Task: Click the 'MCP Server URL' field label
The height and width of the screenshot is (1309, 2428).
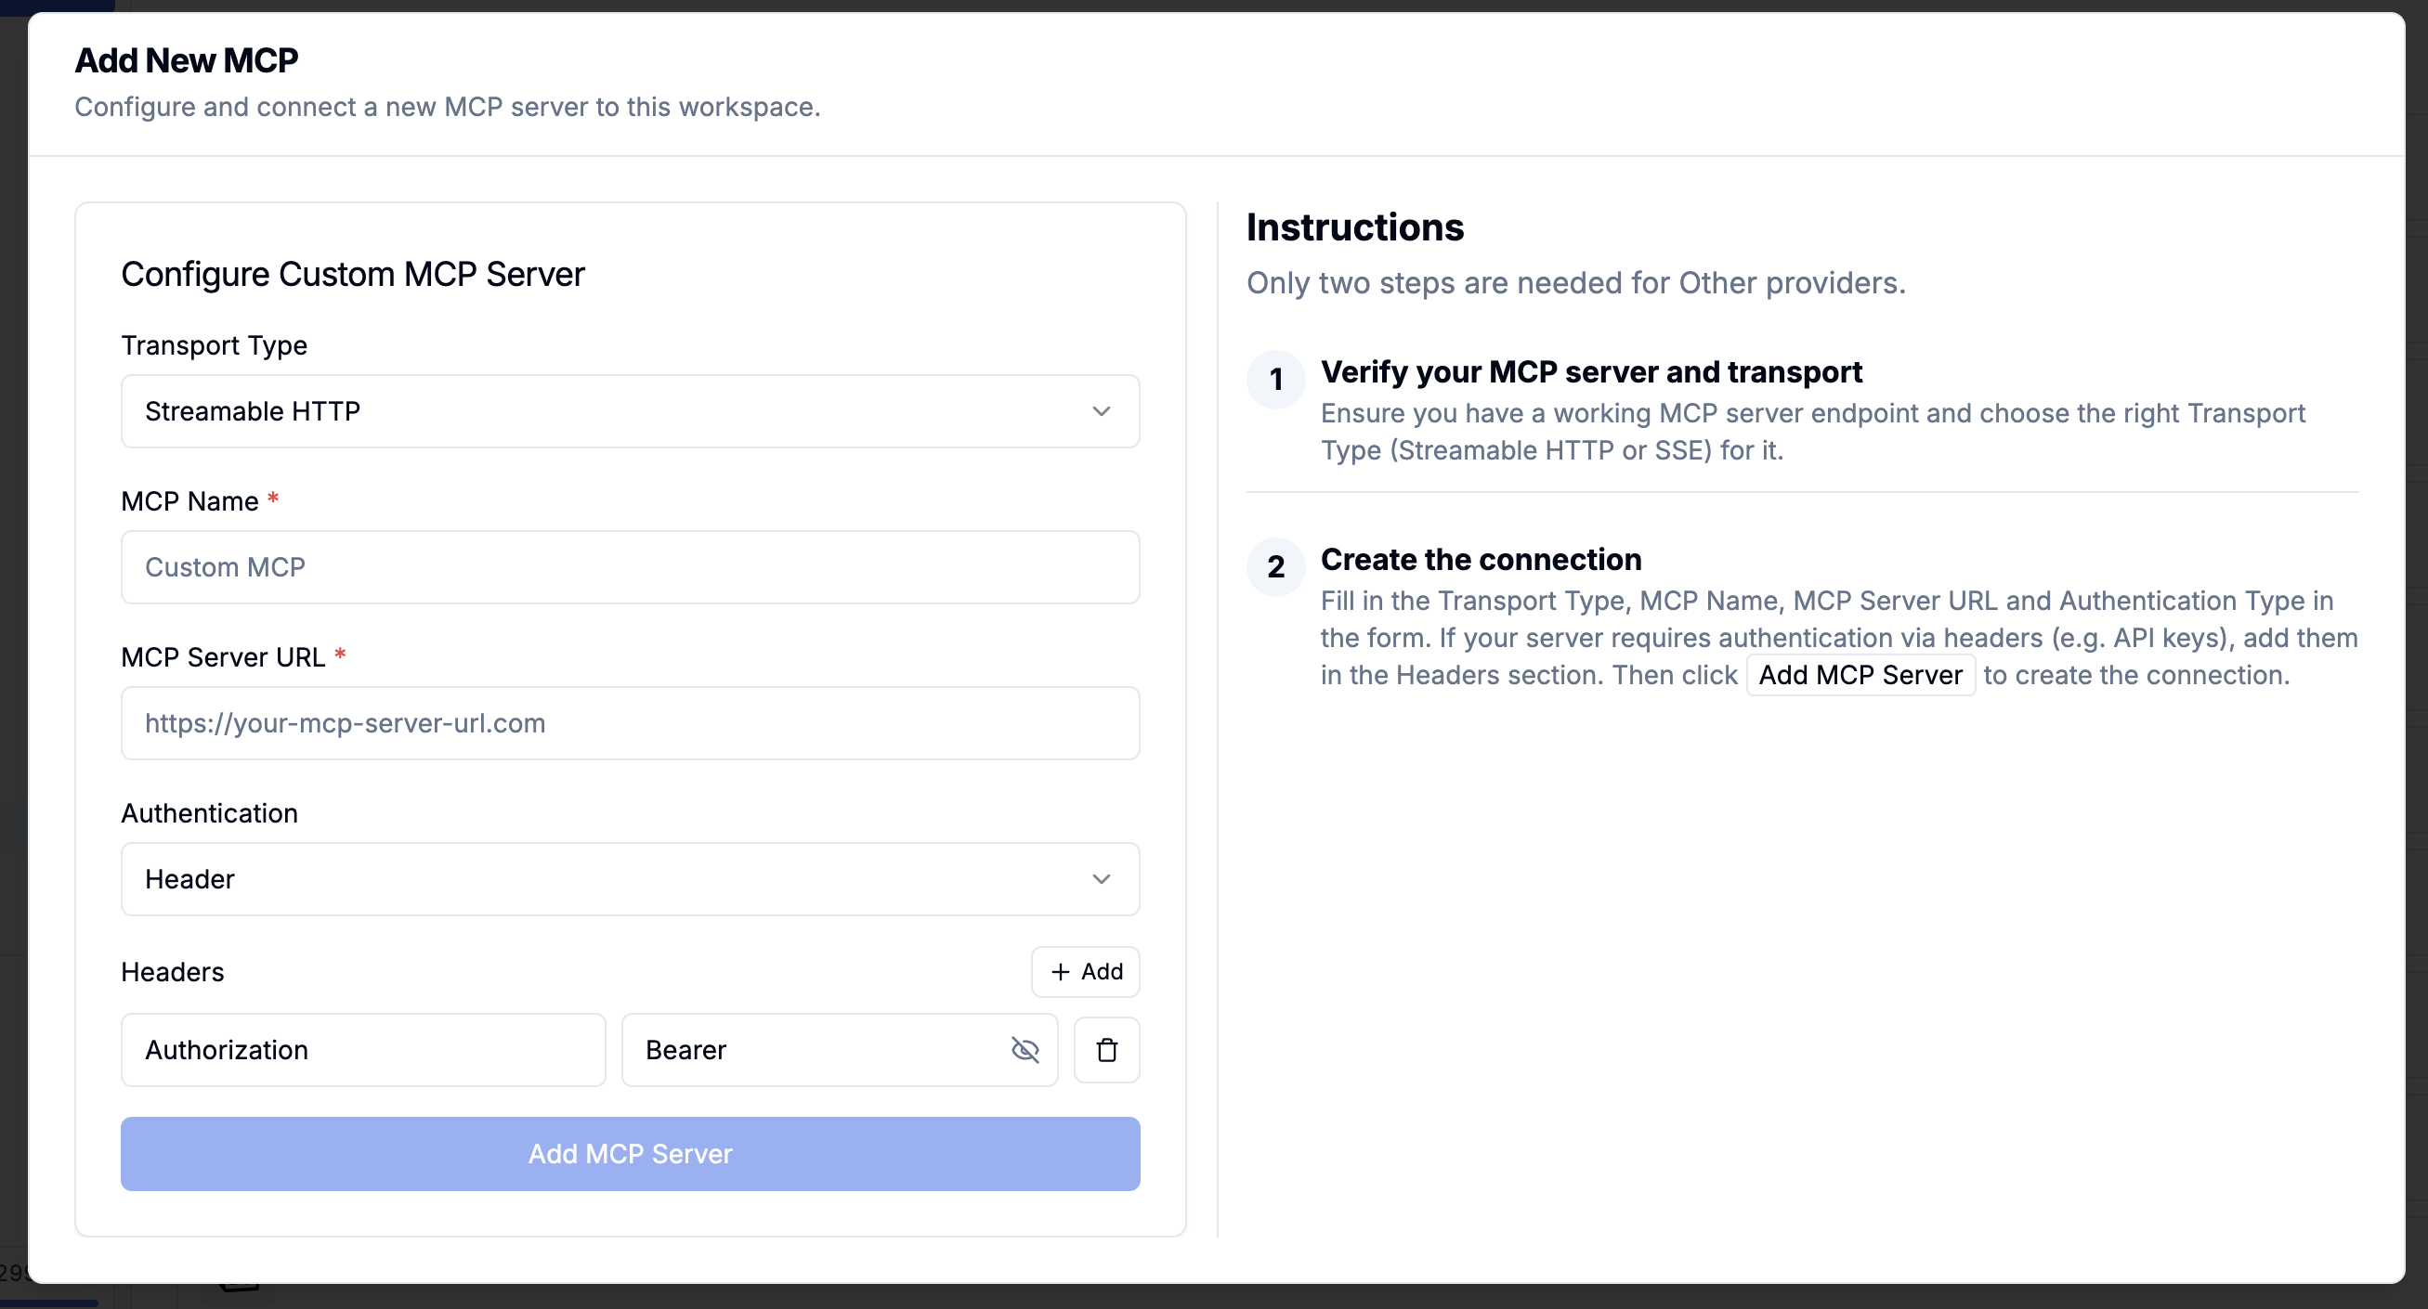Action: tap(223, 657)
